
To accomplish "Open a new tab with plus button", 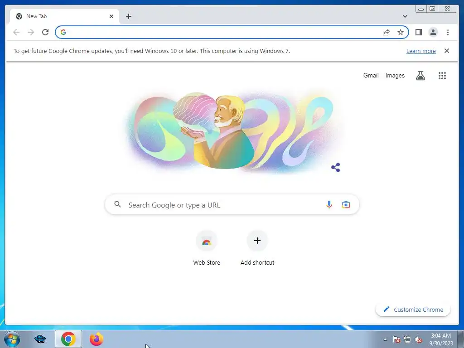I will [128, 16].
